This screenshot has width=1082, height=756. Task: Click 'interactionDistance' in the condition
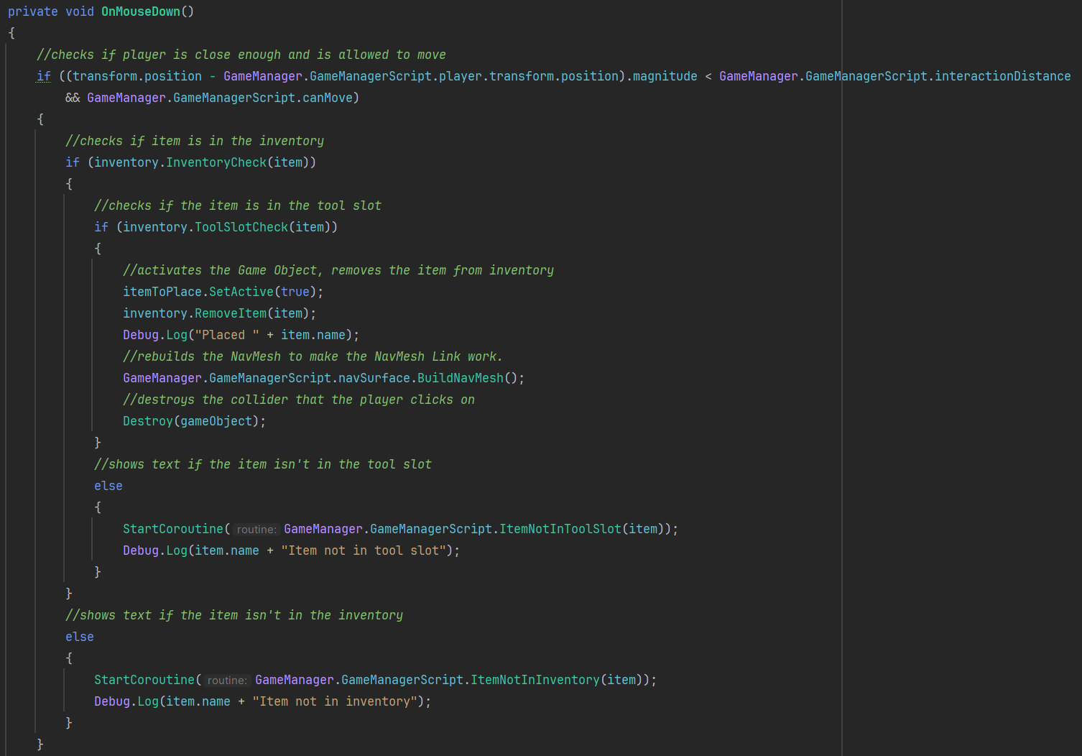point(1003,76)
